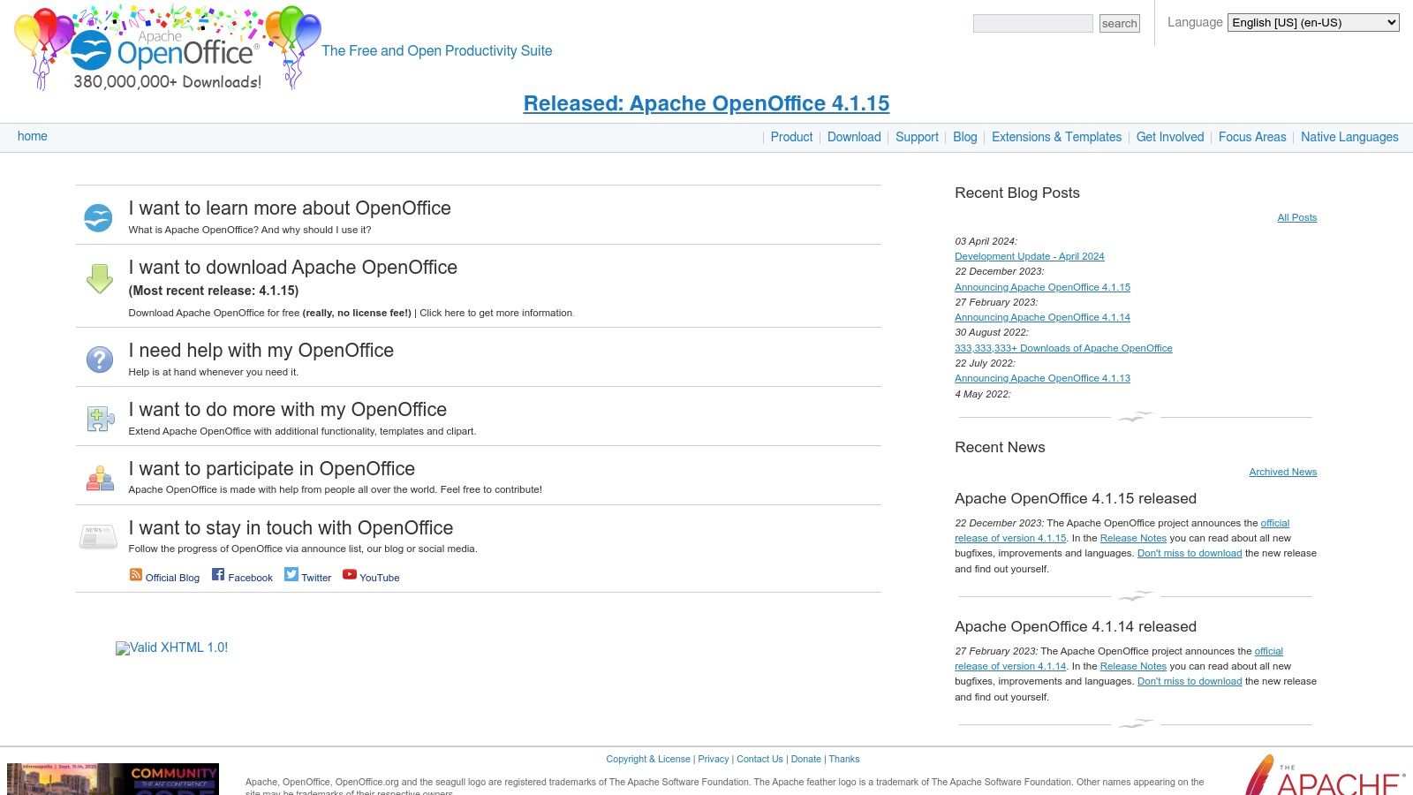Open Copyright & License footer link

648,759
